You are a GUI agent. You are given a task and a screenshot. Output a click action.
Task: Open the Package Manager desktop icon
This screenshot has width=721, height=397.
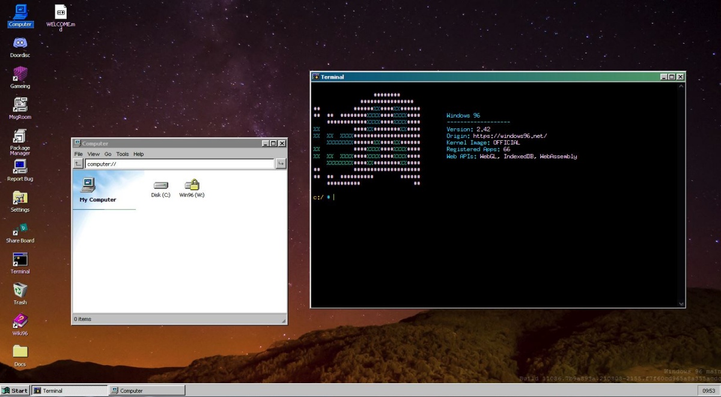click(20, 142)
